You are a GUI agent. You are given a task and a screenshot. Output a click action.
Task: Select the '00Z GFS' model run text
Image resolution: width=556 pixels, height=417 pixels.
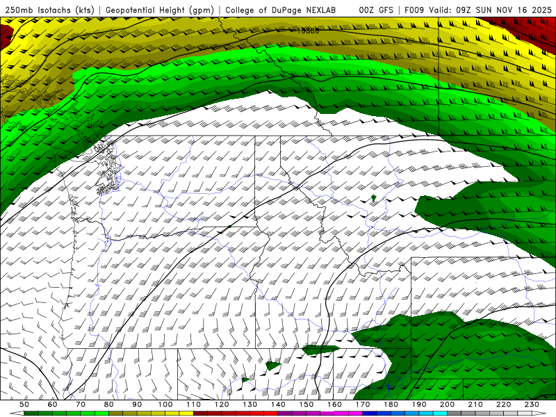click(376, 10)
